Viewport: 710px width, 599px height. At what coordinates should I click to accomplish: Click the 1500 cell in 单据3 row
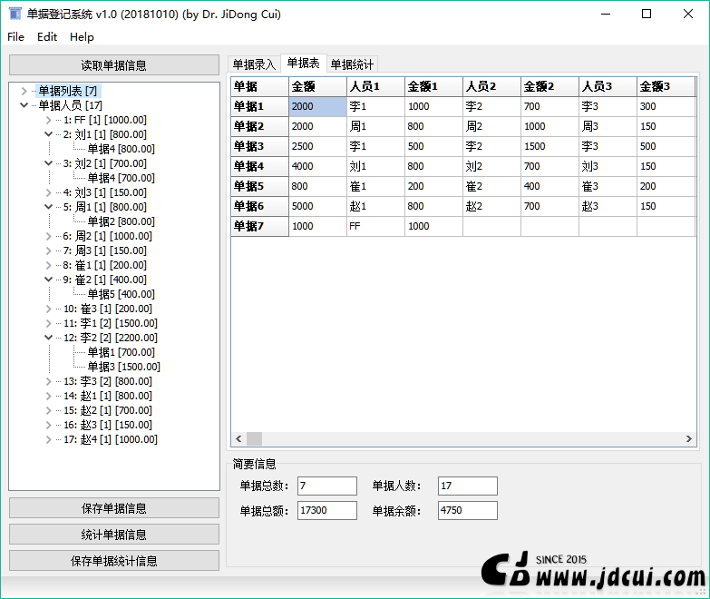point(550,146)
